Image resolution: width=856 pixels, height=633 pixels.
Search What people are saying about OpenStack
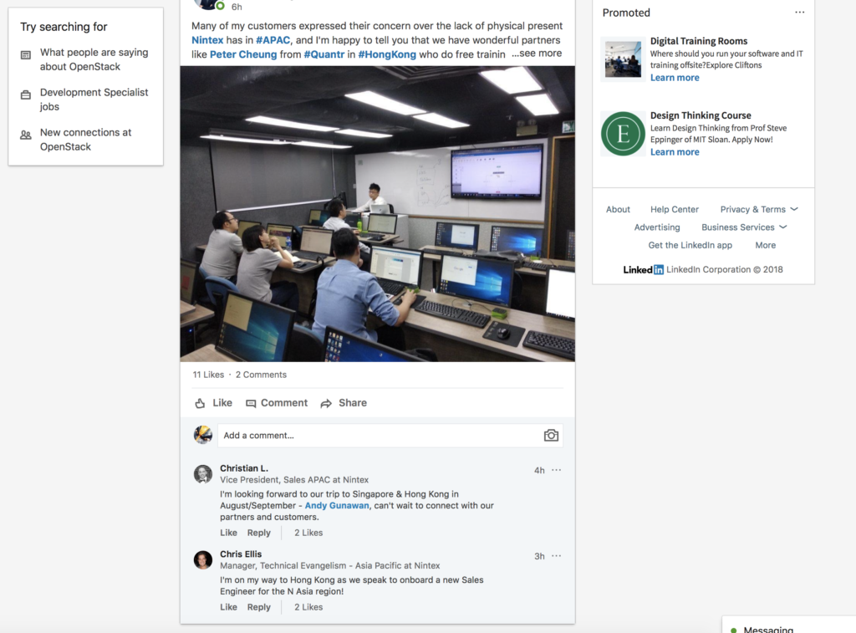(94, 59)
